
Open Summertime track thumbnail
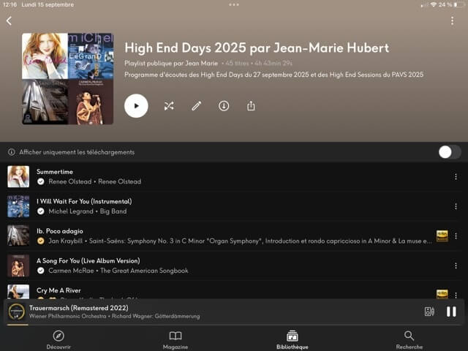(18, 176)
